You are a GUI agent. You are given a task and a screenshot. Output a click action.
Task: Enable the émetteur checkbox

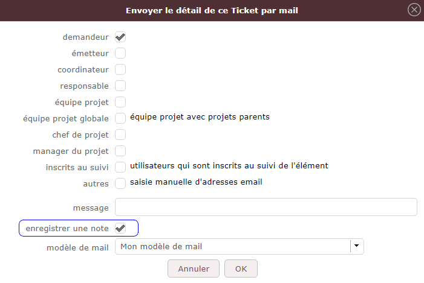click(120, 53)
